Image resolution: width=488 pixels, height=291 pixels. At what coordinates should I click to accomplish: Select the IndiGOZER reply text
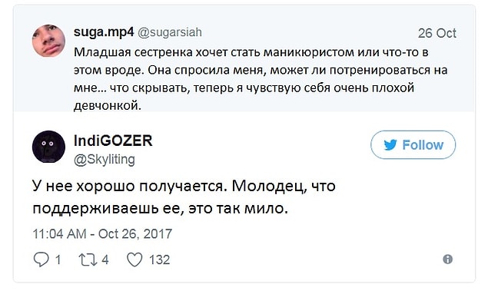point(184,197)
